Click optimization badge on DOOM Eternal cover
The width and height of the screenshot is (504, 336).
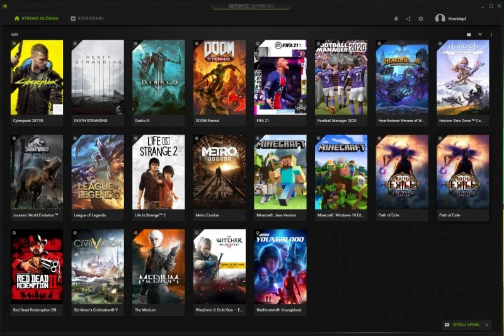click(x=197, y=43)
